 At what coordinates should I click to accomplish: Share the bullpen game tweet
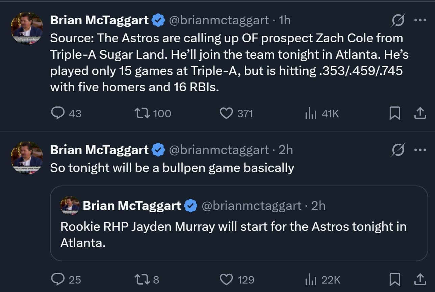pyautogui.click(x=420, y=279)
